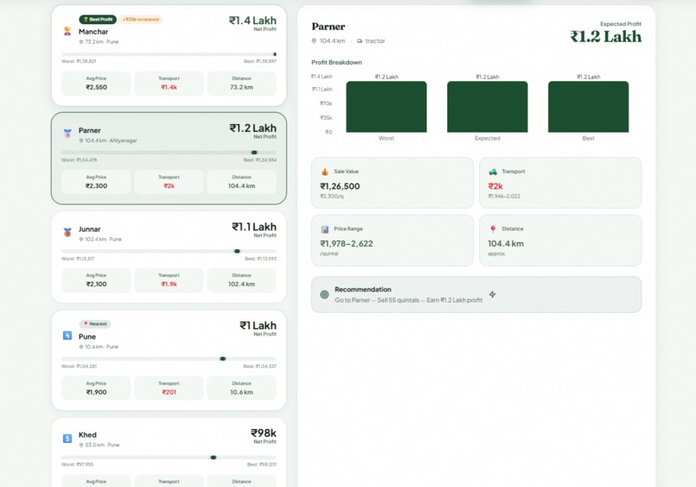Click the bronze medal icon beside Junnar
Screen dimensions: 696x487
click(67, 232)
